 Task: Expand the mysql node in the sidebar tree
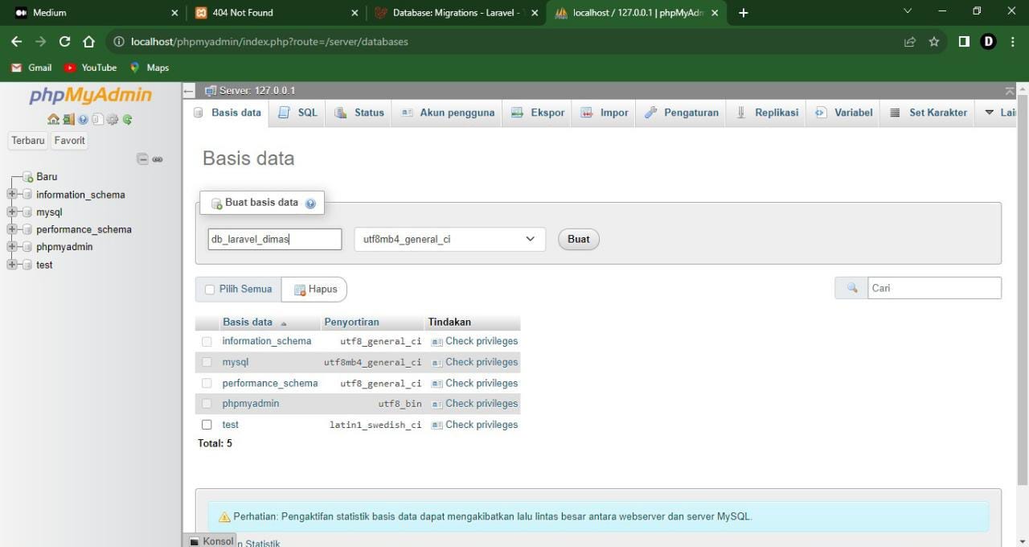click(x=10, y=212)
